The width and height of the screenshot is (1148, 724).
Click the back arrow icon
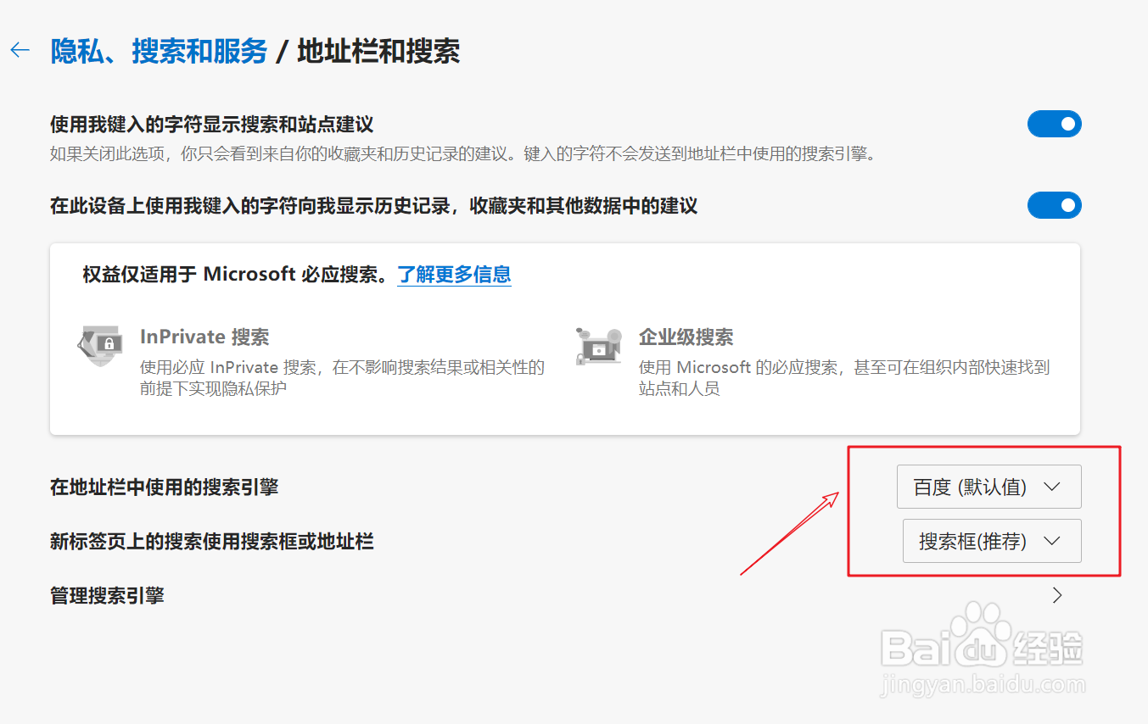[20, 51]
